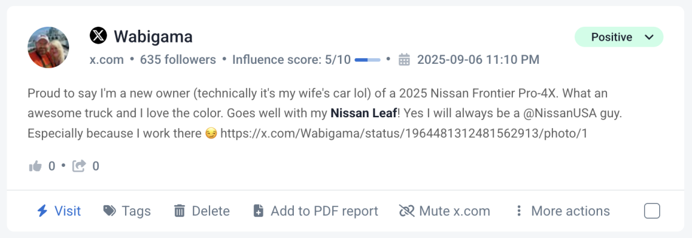
Task: Click the broken link Mute icon
Action: click(407, 211)
